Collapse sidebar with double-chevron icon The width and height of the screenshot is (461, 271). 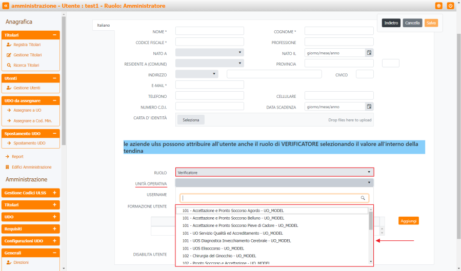click(6, 6)
